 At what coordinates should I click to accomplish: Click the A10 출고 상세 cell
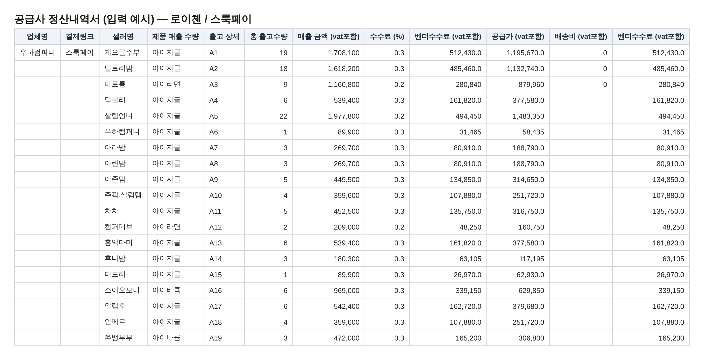(224, 195)
